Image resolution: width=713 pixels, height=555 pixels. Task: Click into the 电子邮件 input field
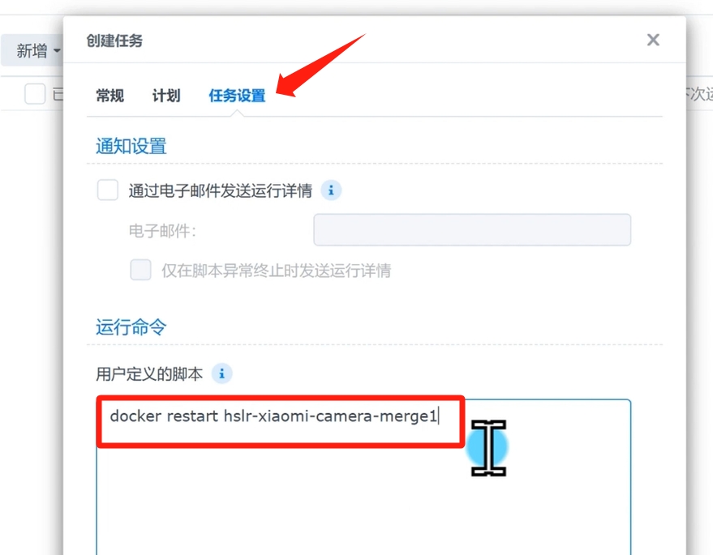[472, 230]
